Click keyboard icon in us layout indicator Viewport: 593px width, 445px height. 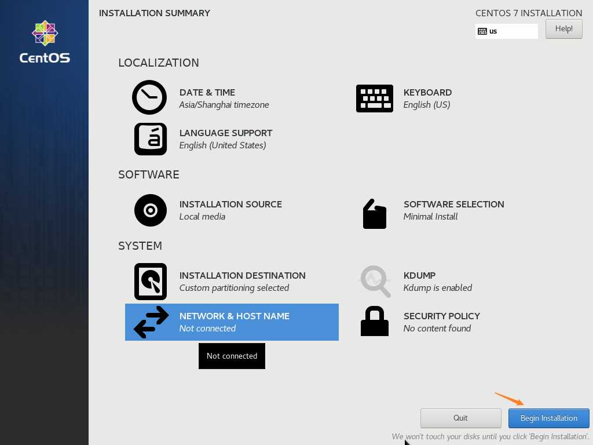point(482,31)
